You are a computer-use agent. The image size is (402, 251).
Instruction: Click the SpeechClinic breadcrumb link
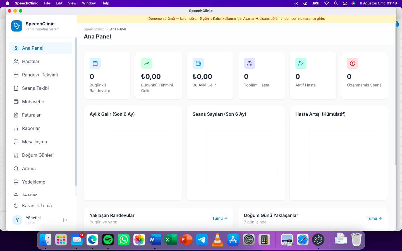tap(94, 29)
